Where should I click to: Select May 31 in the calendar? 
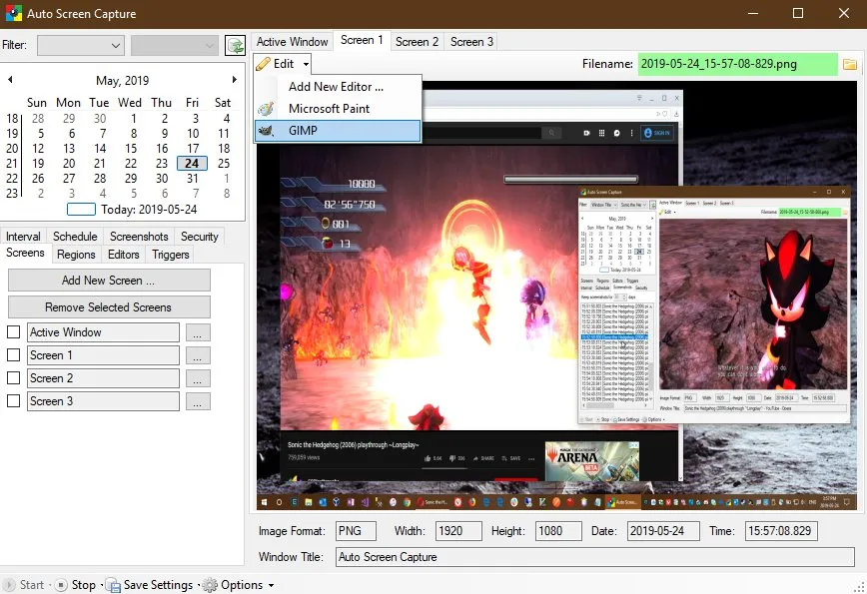193,179
